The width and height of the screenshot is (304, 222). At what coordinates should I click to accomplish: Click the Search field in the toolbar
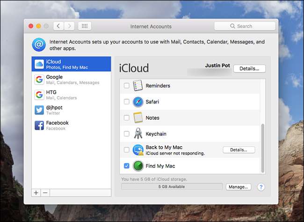tap(245, 26)
